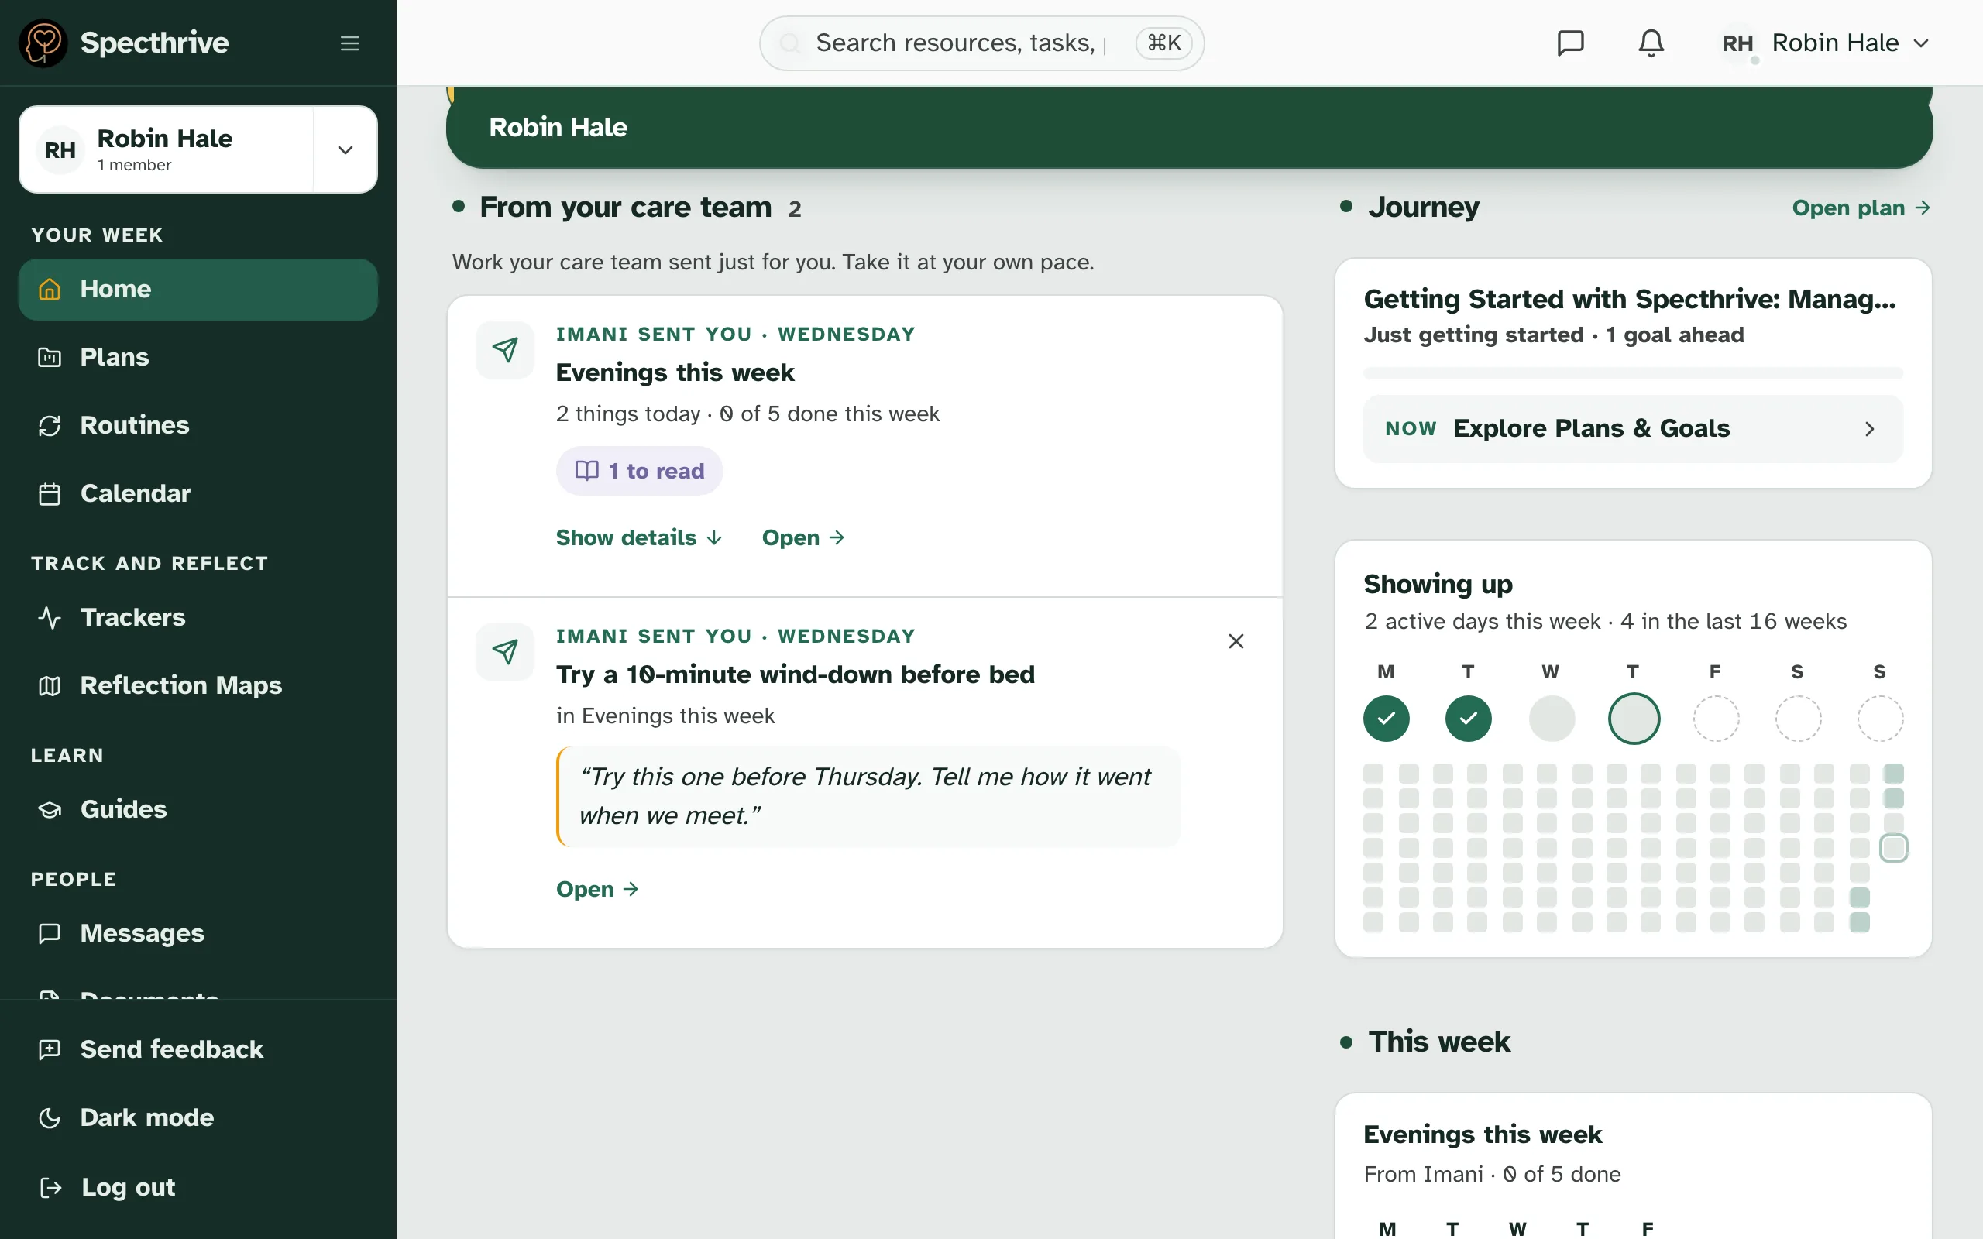Click paper-plane icon beside Evenings this week
This screenshot has height=1239, width=1983.
[506, 350]
